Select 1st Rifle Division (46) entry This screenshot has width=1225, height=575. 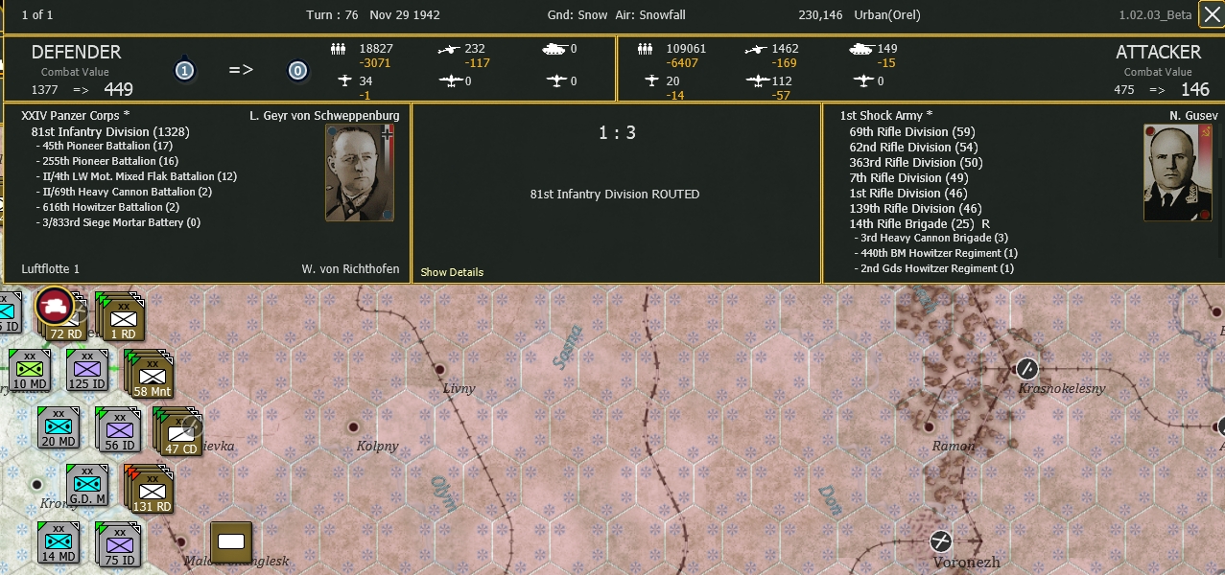coord(909,194)
